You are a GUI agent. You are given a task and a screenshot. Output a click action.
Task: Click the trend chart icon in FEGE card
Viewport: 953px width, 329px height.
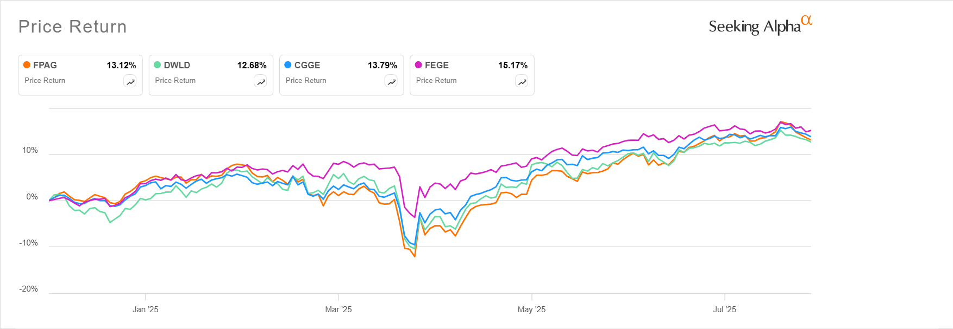tap(522, 82)
